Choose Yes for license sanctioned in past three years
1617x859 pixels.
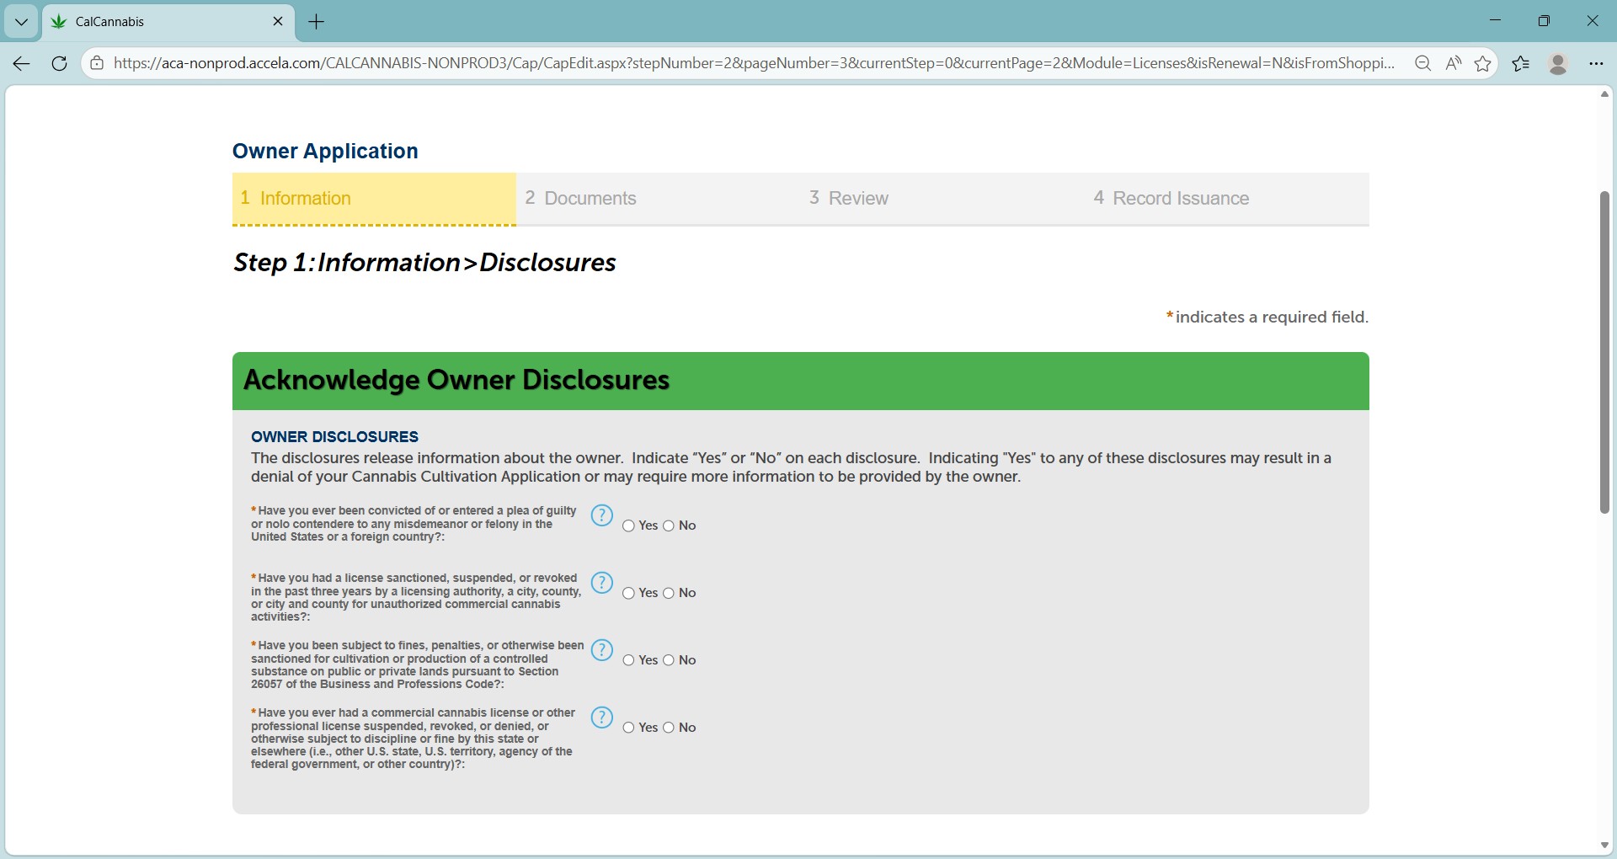(628, 593)
